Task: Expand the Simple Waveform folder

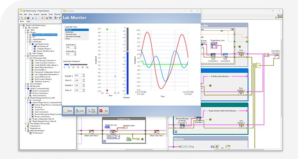Action: click(28, 39)
